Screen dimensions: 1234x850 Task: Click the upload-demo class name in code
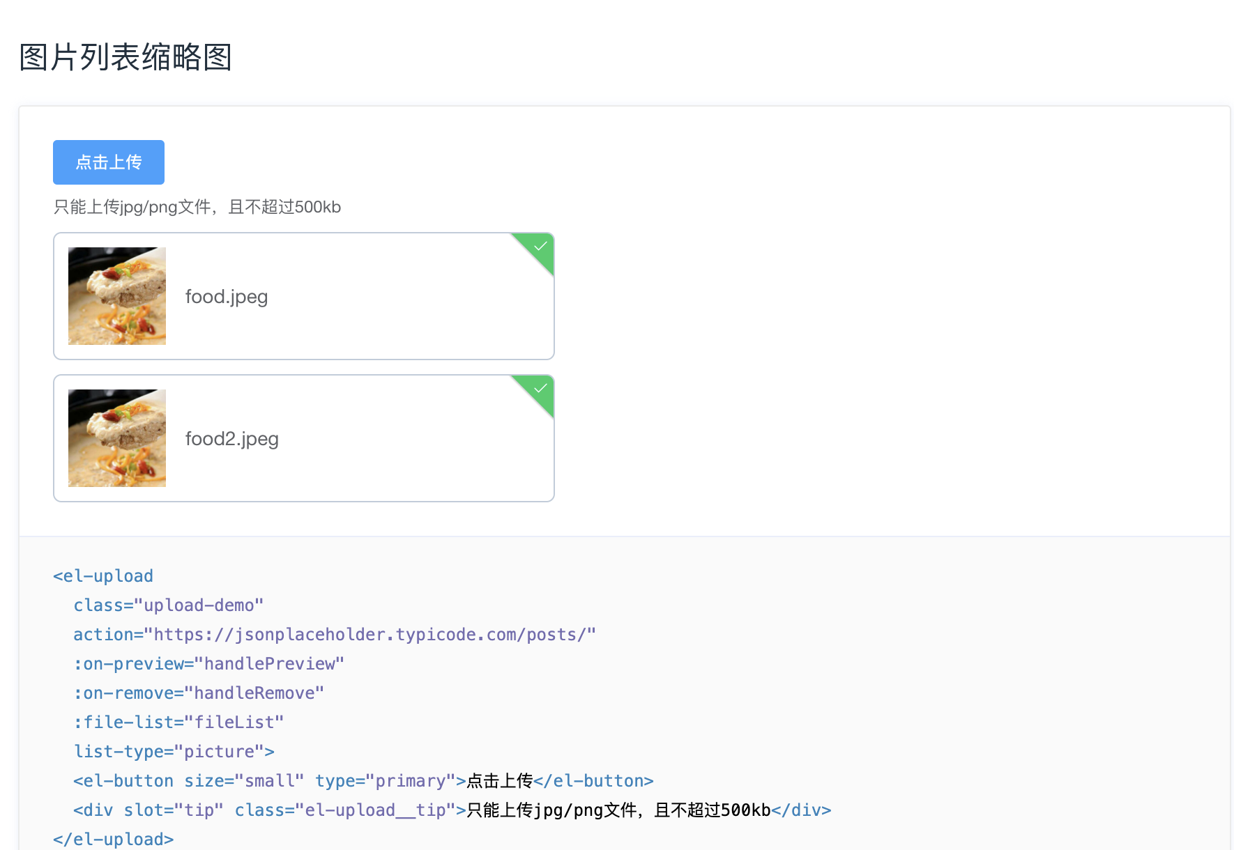pyautogui.click(x=201, y=605)
